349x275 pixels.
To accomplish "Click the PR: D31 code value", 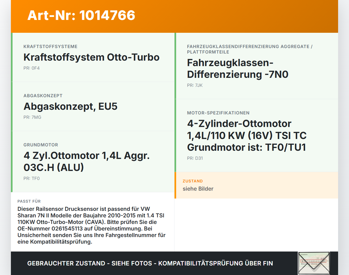I will pos(195,158).
